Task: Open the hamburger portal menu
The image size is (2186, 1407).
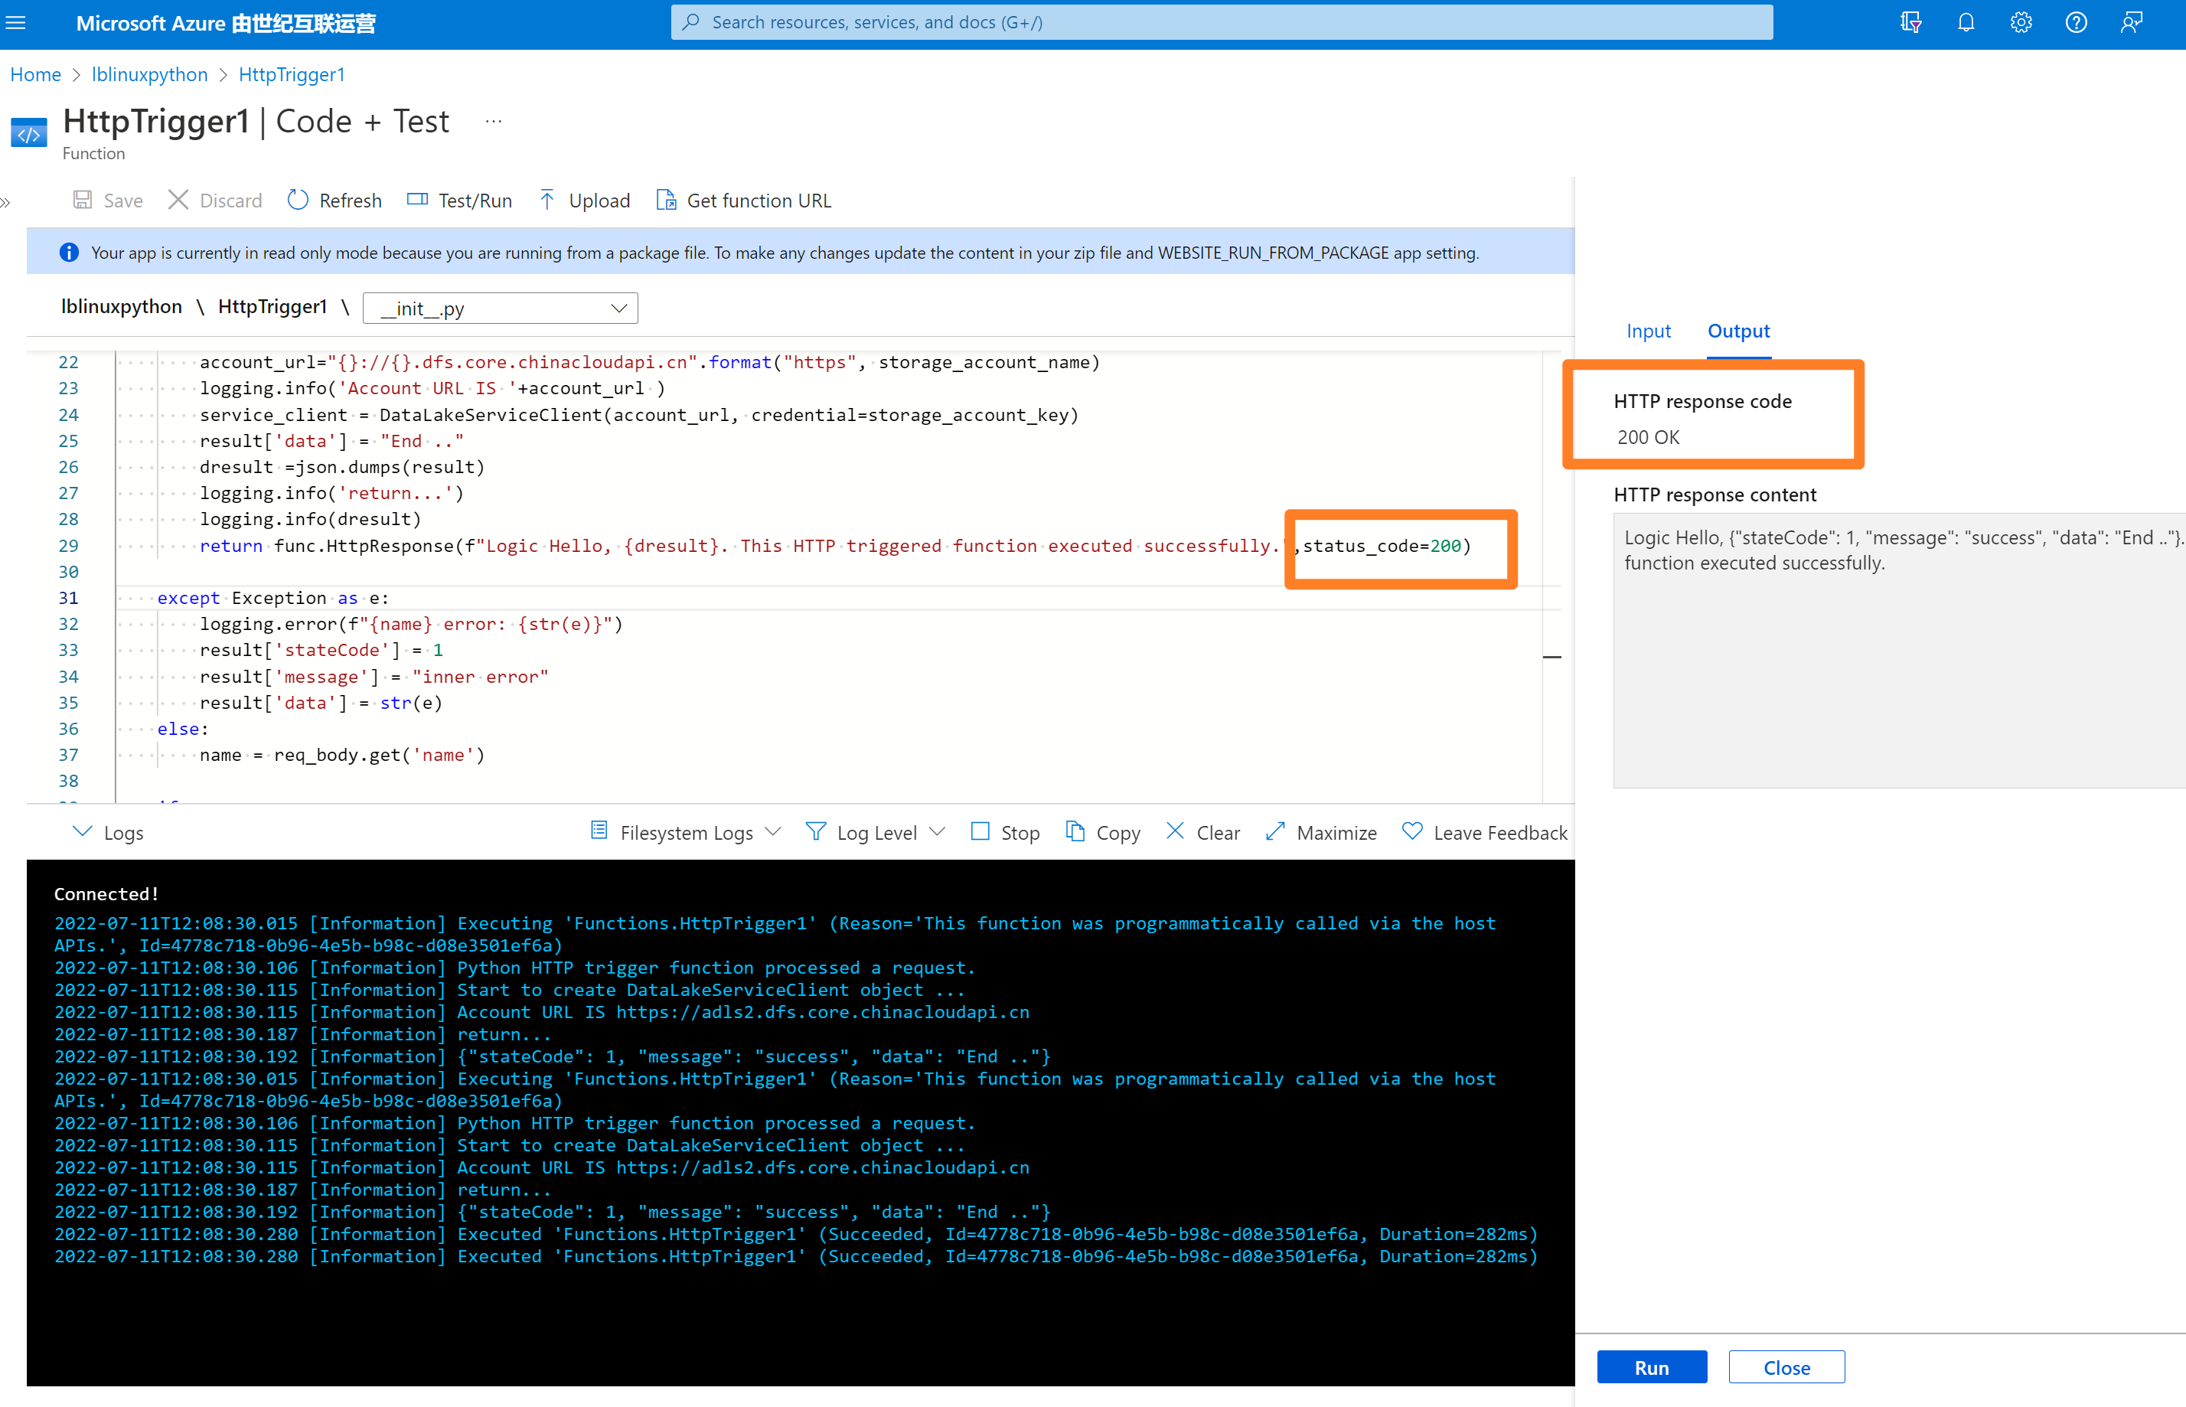Action: pos(15,23)
